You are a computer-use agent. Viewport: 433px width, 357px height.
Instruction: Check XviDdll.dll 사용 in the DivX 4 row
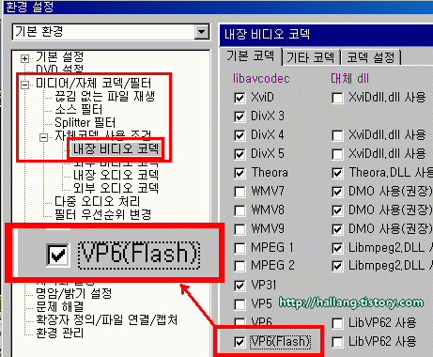click(x=337, y=135)
